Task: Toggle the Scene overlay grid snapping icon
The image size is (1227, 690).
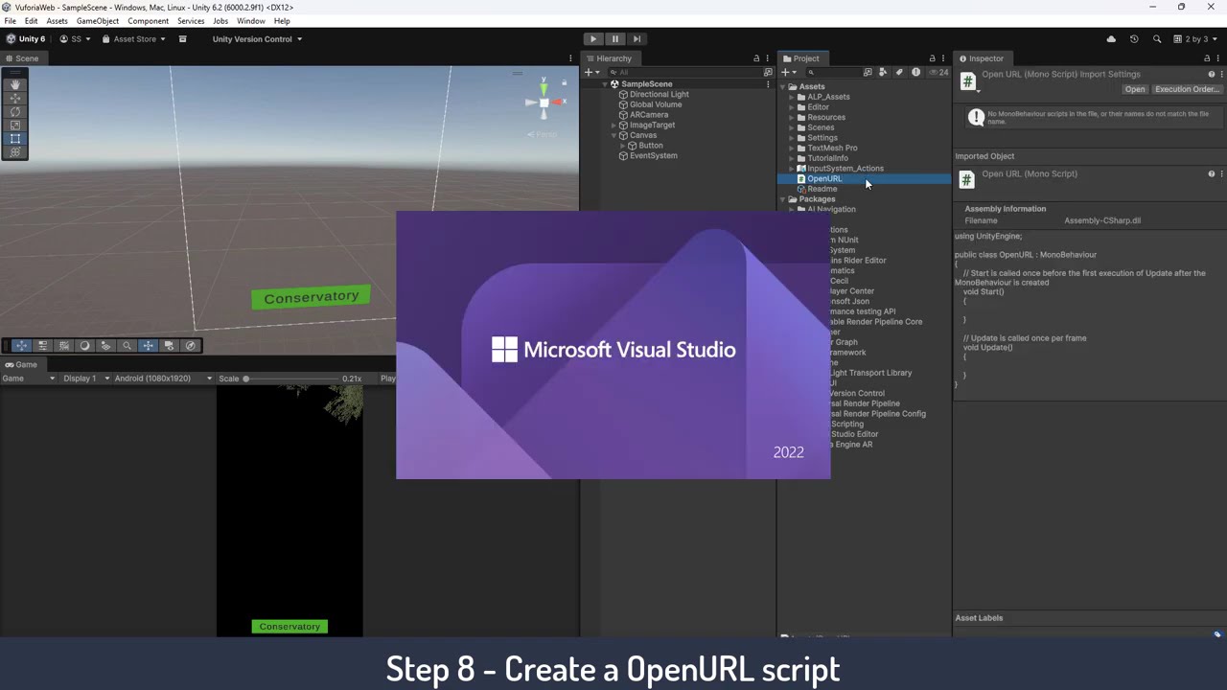Action: [63, 346]
